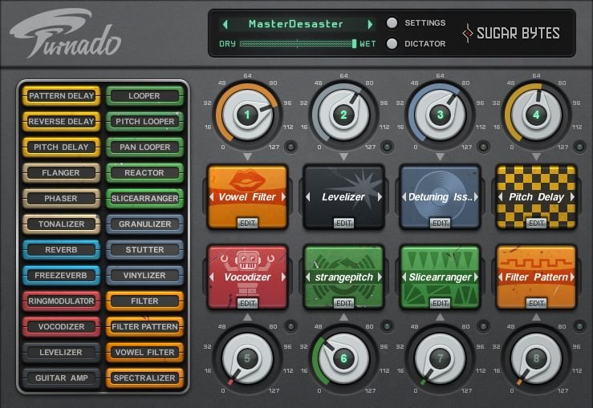This screenshot has height=408, width=593.
Task: Toggle the Dictator radio button
Action: pyautogui.click(x=392, y=44)
